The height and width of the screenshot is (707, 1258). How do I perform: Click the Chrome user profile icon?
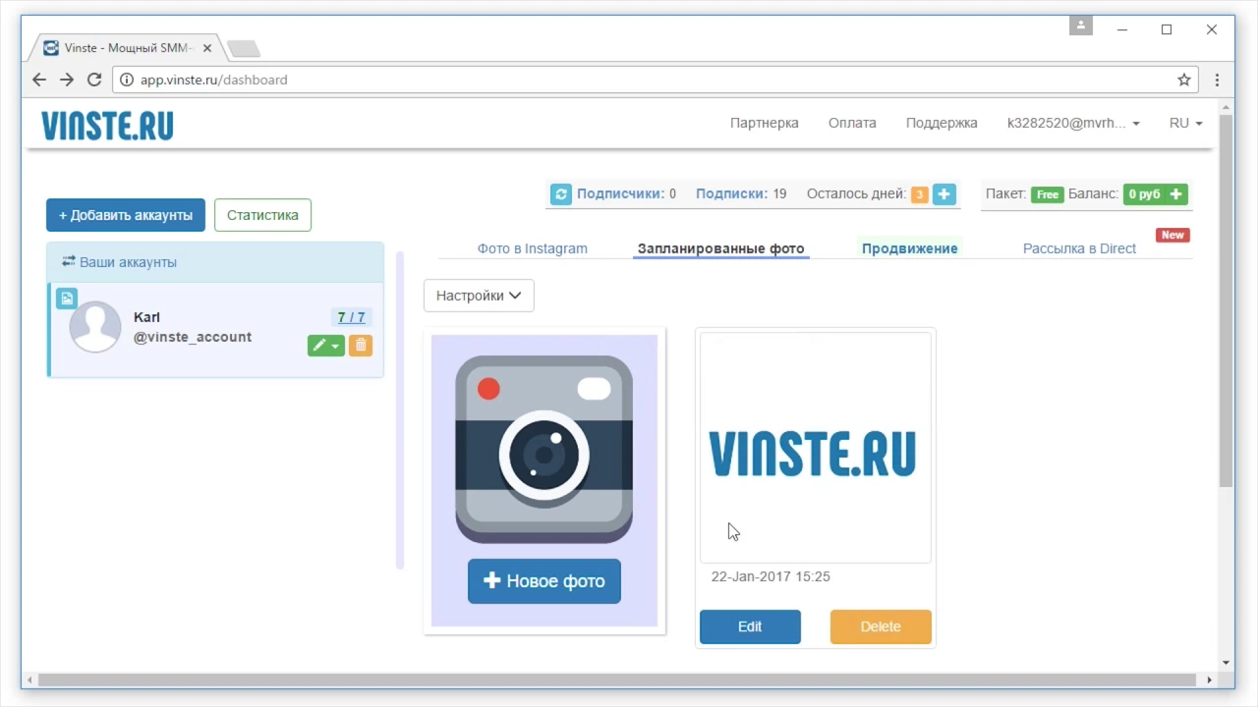pos(1081,26)
